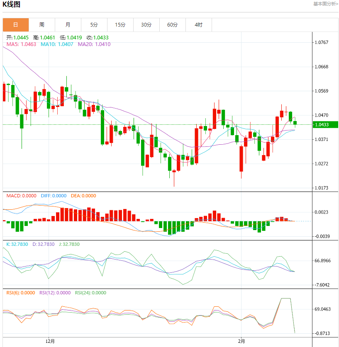Click the DIFF:0.0000 label
This screenshot has height=347, width=339.
click(54, 196)
